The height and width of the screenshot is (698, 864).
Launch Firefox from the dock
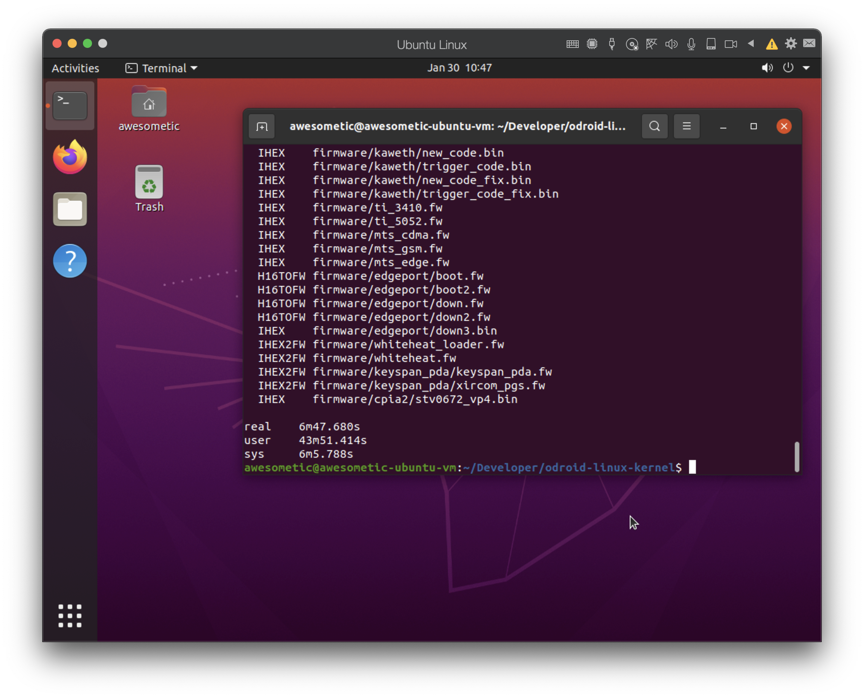point(70,157)
